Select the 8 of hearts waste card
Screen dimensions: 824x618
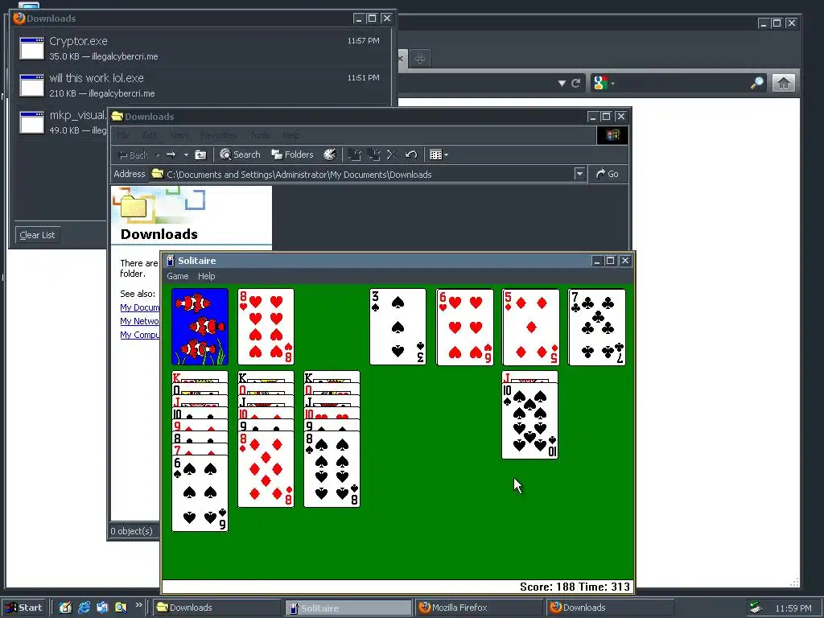click(x=266, y=327)
